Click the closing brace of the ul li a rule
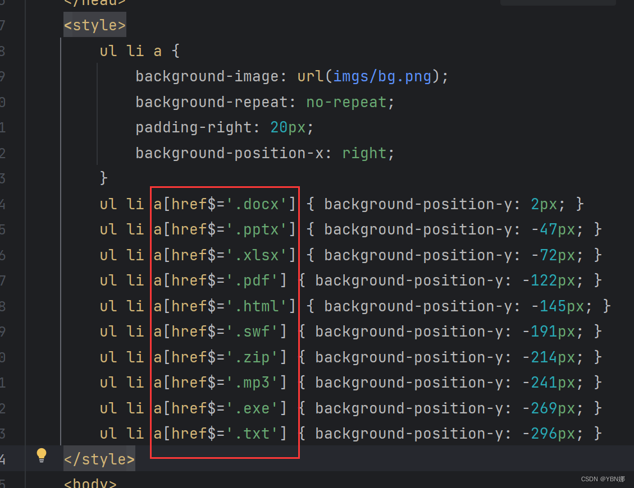This screenshot has width=634, height=488. pyautogui.click(x=103, y=178)
